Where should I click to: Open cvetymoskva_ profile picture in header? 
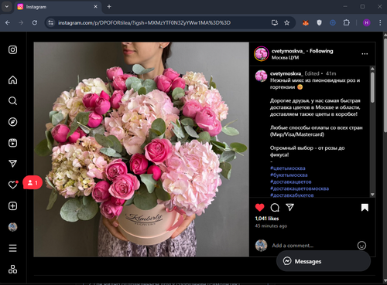click(261, 54)
